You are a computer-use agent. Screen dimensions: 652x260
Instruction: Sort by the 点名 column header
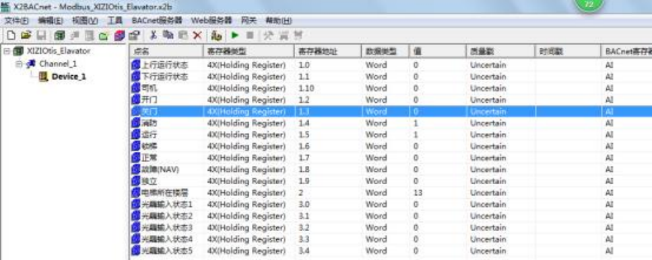pos(166,52)
